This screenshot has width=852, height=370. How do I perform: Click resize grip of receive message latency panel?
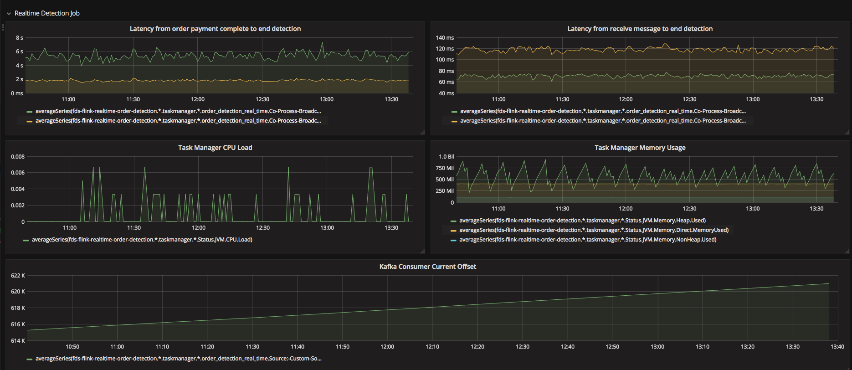coord(847,133)
